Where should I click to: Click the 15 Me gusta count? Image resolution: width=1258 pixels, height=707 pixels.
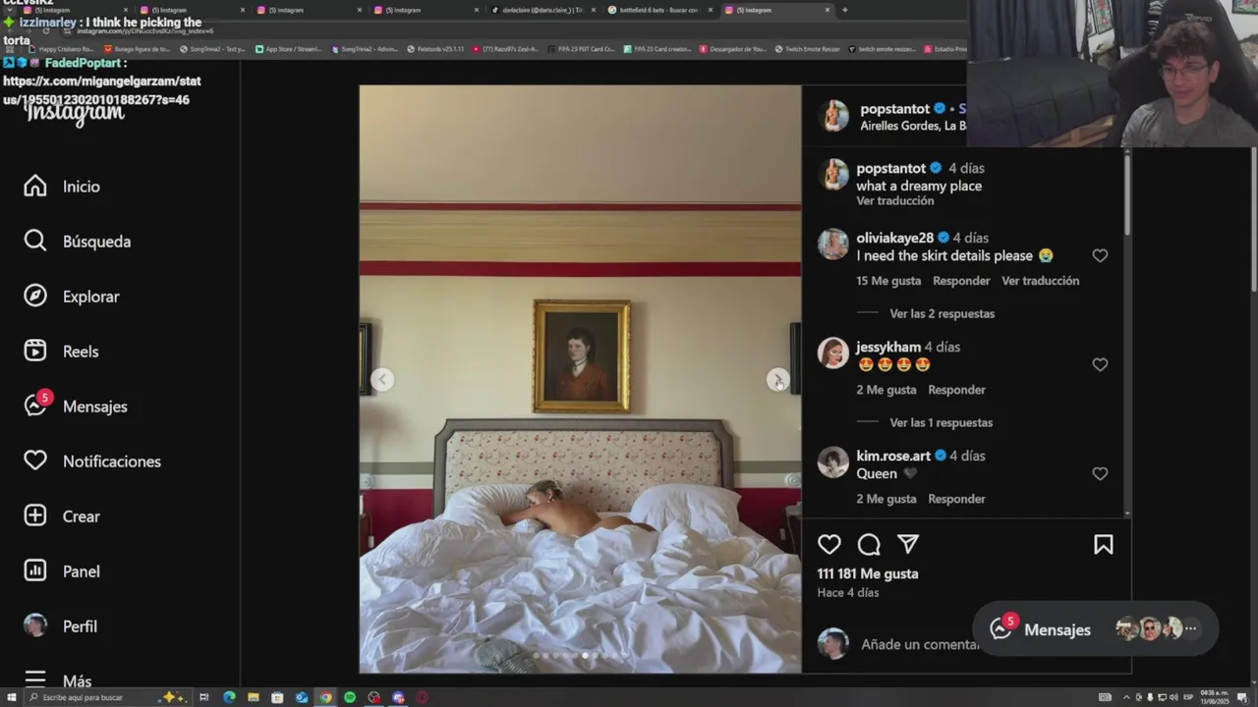point(888,281)
